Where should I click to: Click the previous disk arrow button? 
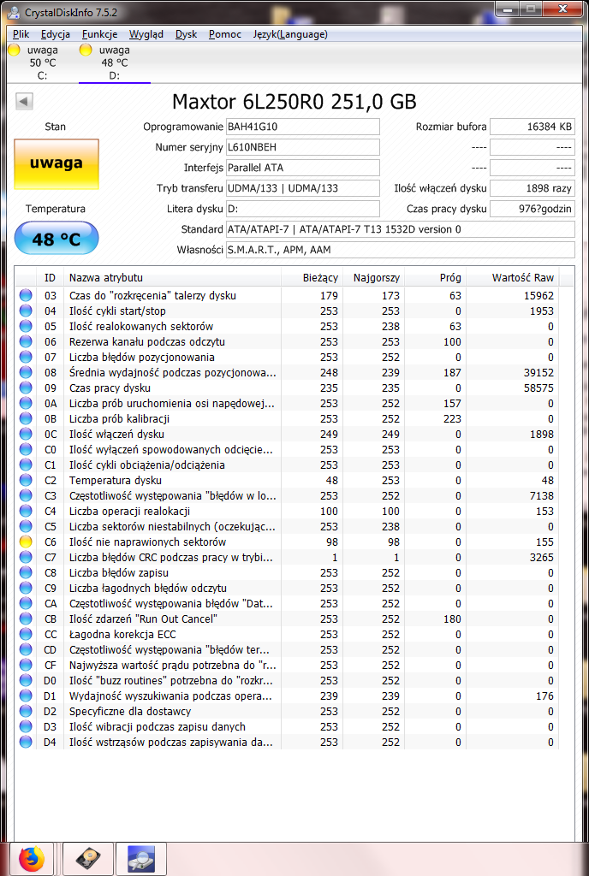point(24,101)
